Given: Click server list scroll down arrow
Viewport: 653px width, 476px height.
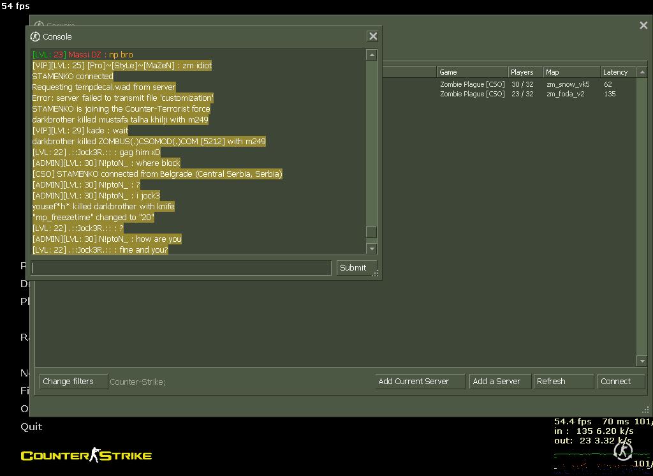Looking at the screenshot, I should point(642,361).
